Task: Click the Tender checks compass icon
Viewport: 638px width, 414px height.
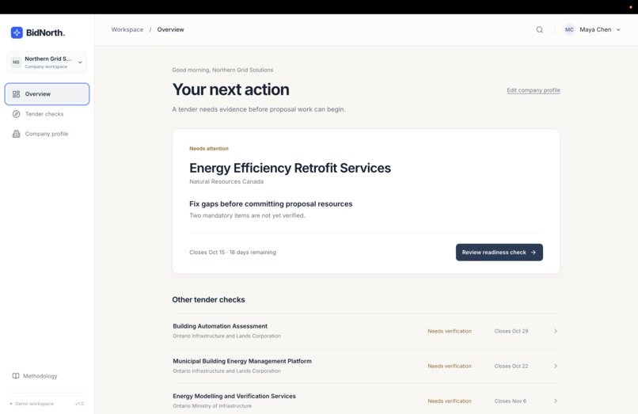Action: (17, 114)
